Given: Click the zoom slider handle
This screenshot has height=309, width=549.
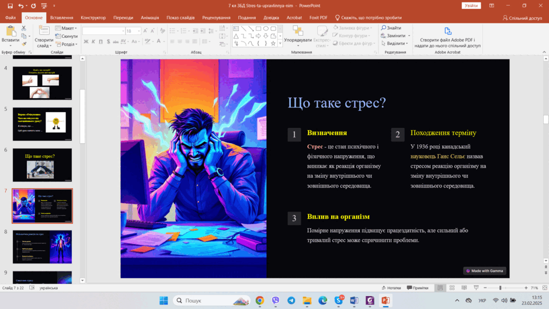Looking at the screenshot, I should [501, 287].
